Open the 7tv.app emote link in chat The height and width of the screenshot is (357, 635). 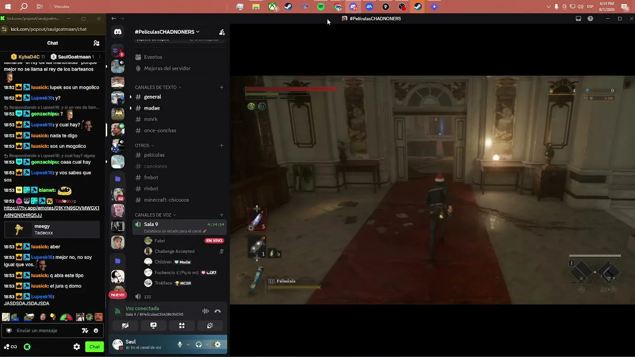tap(52, 212)
